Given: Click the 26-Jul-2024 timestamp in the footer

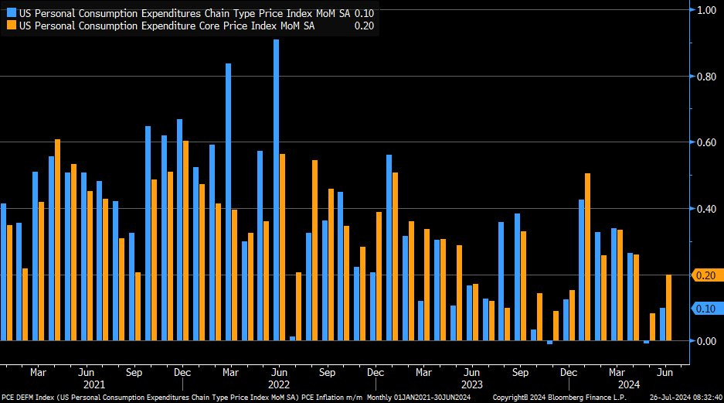Looking at the screenshot, I should [x=685, y=398].
